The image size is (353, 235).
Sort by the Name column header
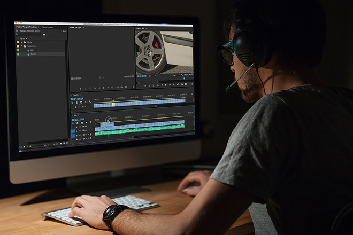22,38
